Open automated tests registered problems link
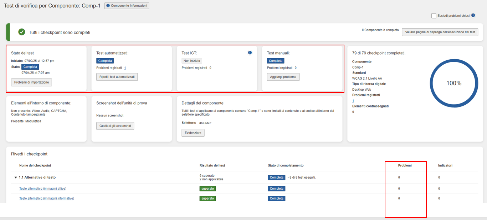 point(125,68)
